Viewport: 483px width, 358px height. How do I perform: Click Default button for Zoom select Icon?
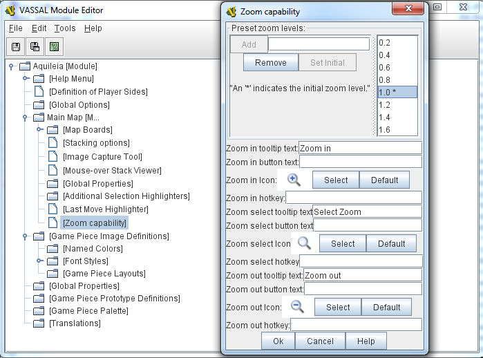(392, 244)
